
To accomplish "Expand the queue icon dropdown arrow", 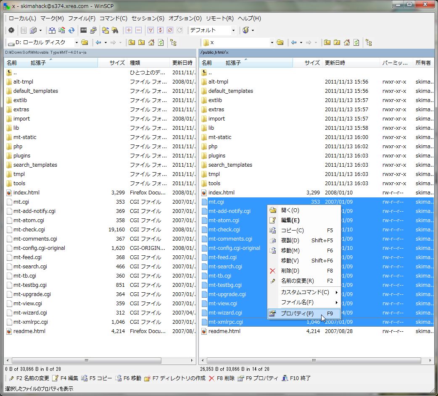I will 40,30.
